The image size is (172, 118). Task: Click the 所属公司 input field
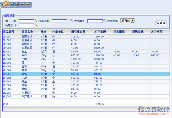(x=26, y=25)
